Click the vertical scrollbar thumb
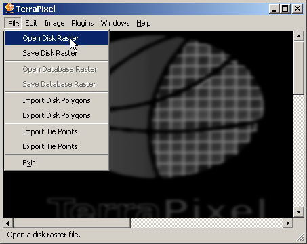Screen dimensions: 307x244 click(298, 68)
